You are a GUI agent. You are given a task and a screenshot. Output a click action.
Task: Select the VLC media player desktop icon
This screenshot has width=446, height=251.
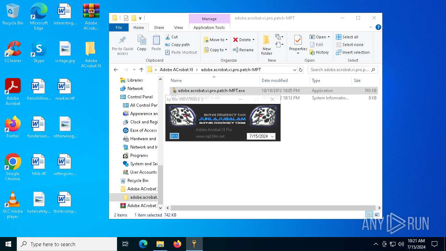tap(13, 205)
